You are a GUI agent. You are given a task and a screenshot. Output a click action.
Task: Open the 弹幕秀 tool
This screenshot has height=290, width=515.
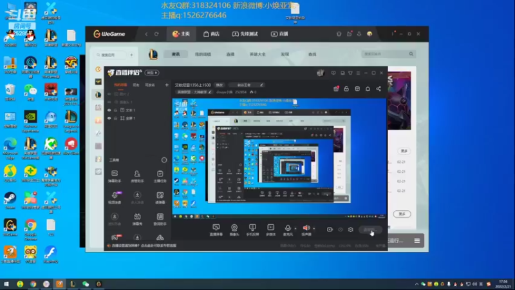pos(137,219)
